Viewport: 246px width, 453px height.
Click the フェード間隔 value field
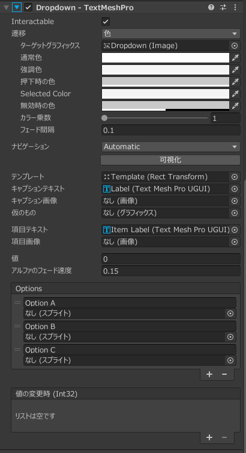click(x=171, y=131)
